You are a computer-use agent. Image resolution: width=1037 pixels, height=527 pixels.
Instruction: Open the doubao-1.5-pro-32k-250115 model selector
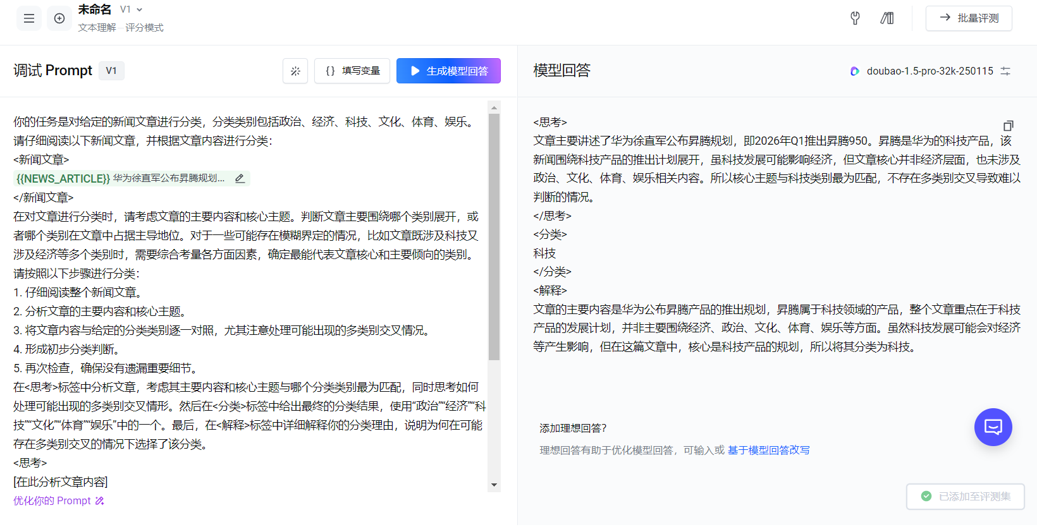tap(923, 71)
